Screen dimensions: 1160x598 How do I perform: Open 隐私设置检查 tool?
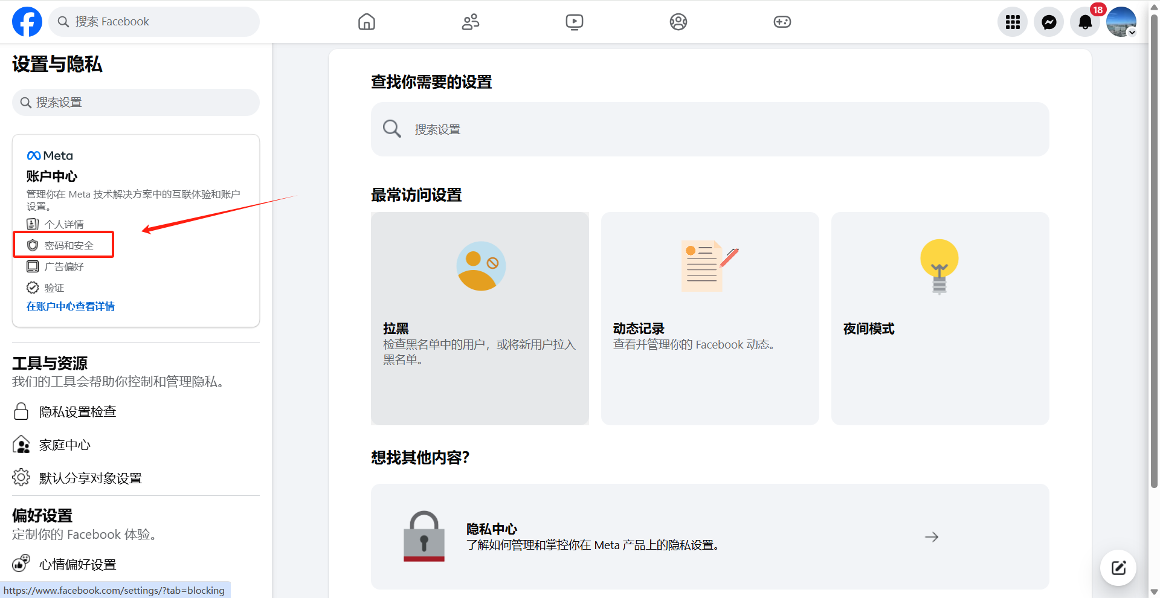[x=77, y=412]
